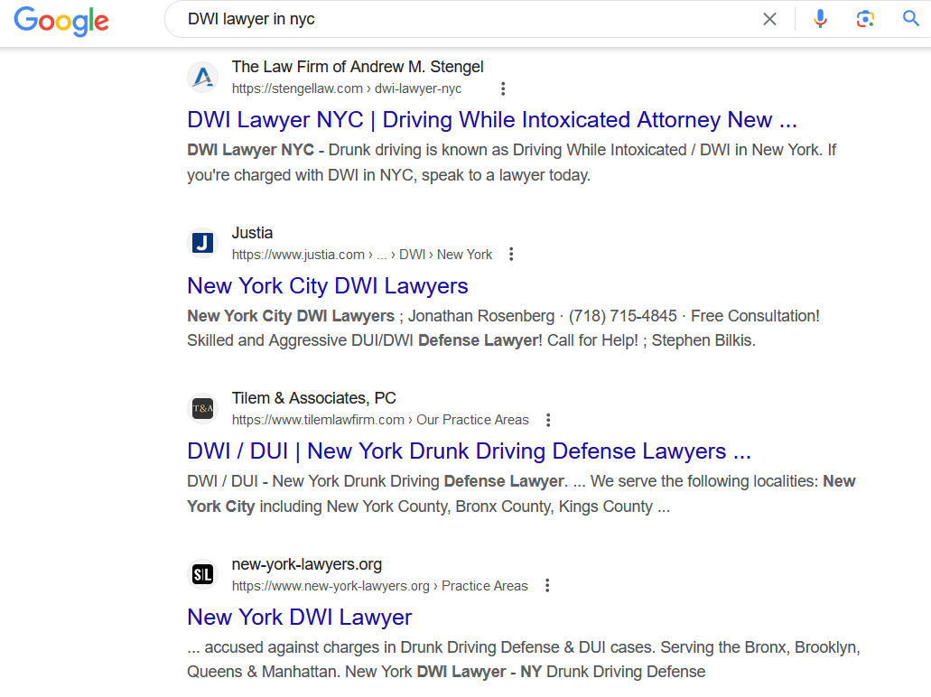
Task: Click the stengellaw.com dwi-lawyer-nyc URL
Action: [347, 88]
